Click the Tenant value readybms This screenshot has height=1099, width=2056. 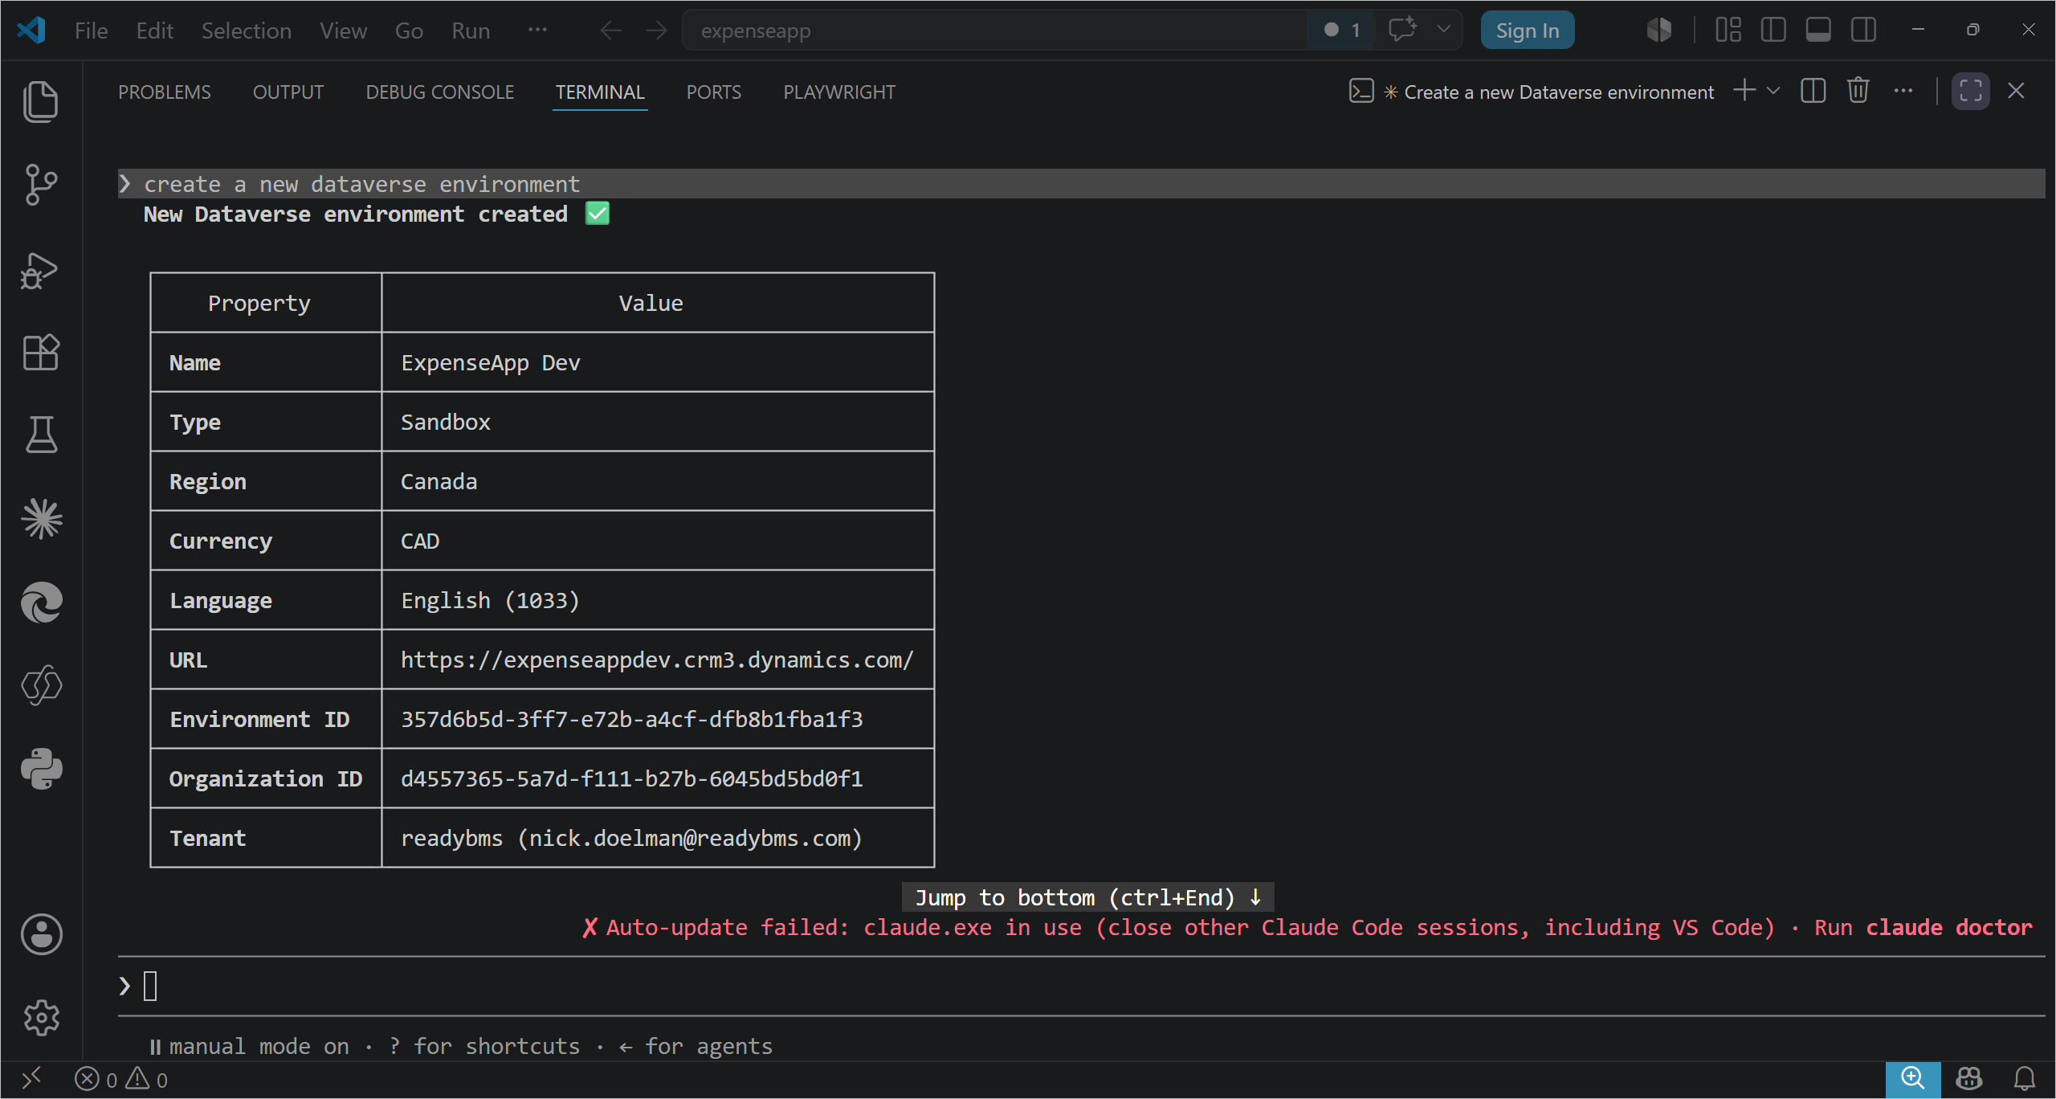pyautogui.click(x=631, y=838)
